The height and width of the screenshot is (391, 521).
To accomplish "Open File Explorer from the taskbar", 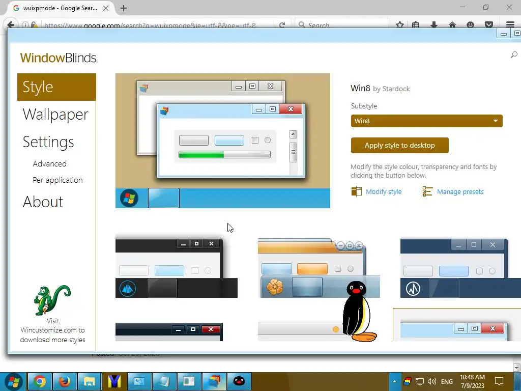I will 90,381.
